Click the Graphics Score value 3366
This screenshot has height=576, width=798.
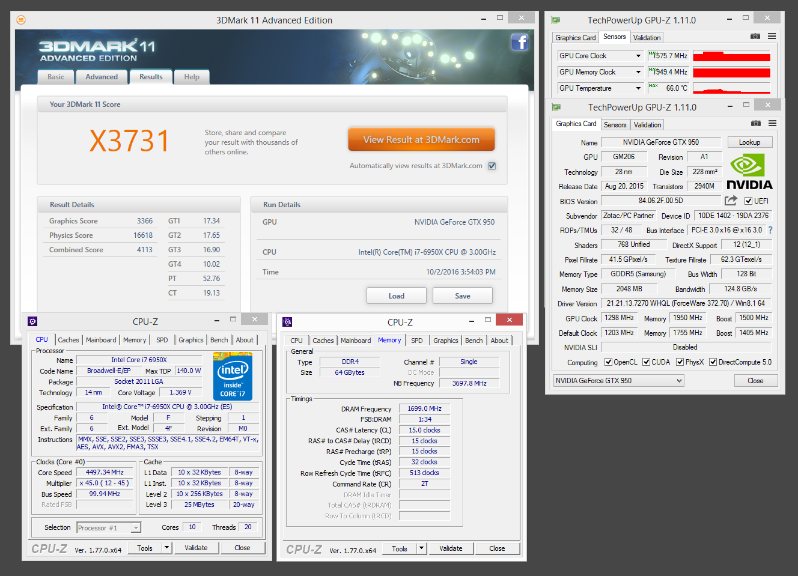click(x=145, y=221)
